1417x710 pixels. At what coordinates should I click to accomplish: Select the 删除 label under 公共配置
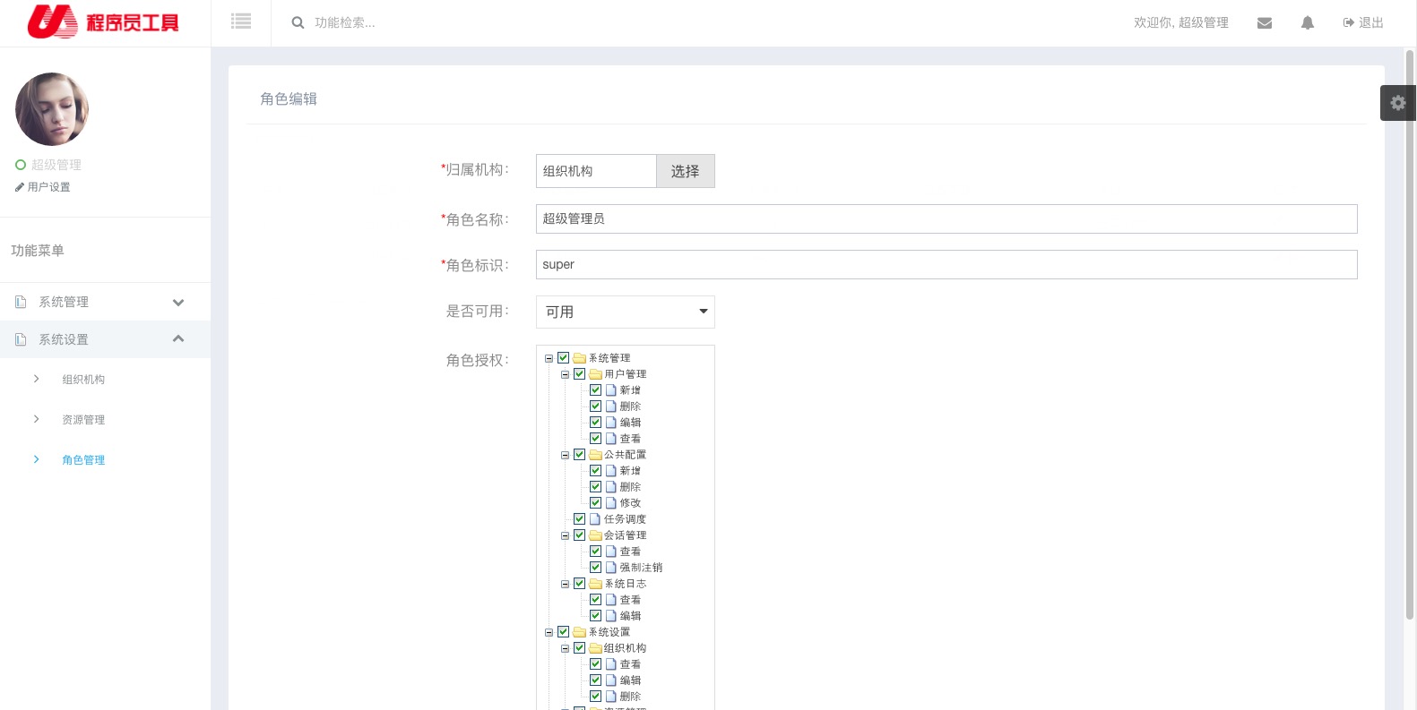click(x=631, y=487)
